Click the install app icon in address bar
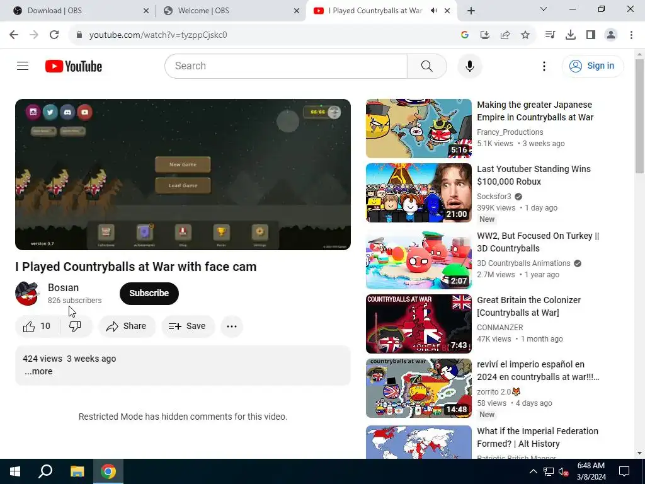Screen dimensions: 645x484 [x=485, y=35]
